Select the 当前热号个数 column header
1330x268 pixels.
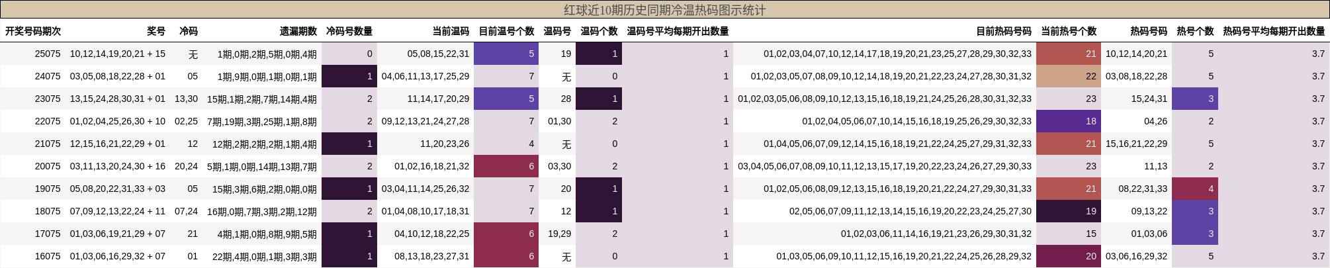[x=1069, y=31]
